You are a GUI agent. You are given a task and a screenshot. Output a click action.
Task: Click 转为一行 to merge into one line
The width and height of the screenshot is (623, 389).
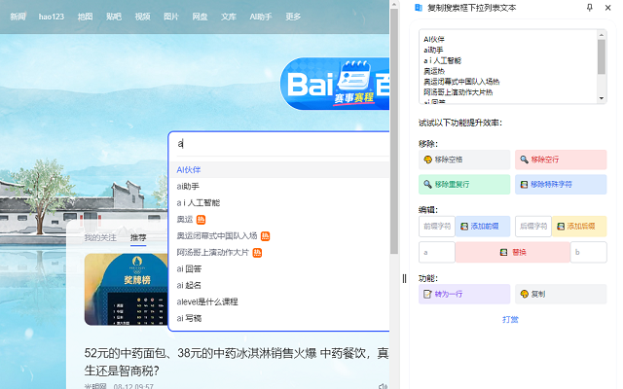464,294
